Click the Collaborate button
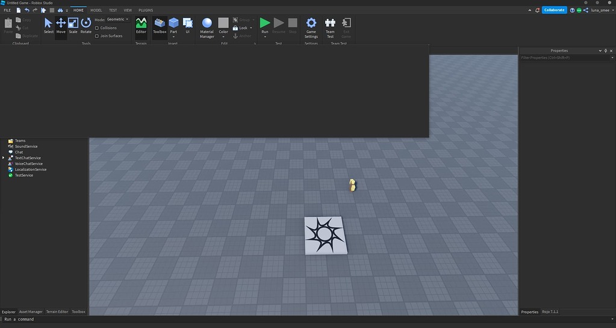 (x=554, y=10)
